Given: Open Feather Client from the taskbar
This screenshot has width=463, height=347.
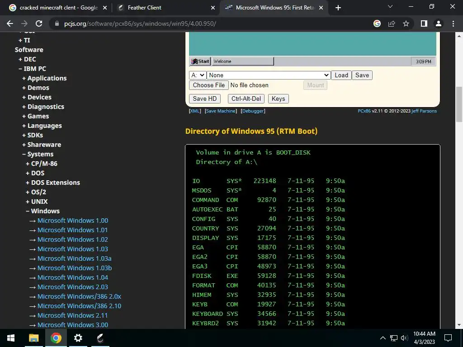Looking at the screenshot, I should (x=100, y=338).
